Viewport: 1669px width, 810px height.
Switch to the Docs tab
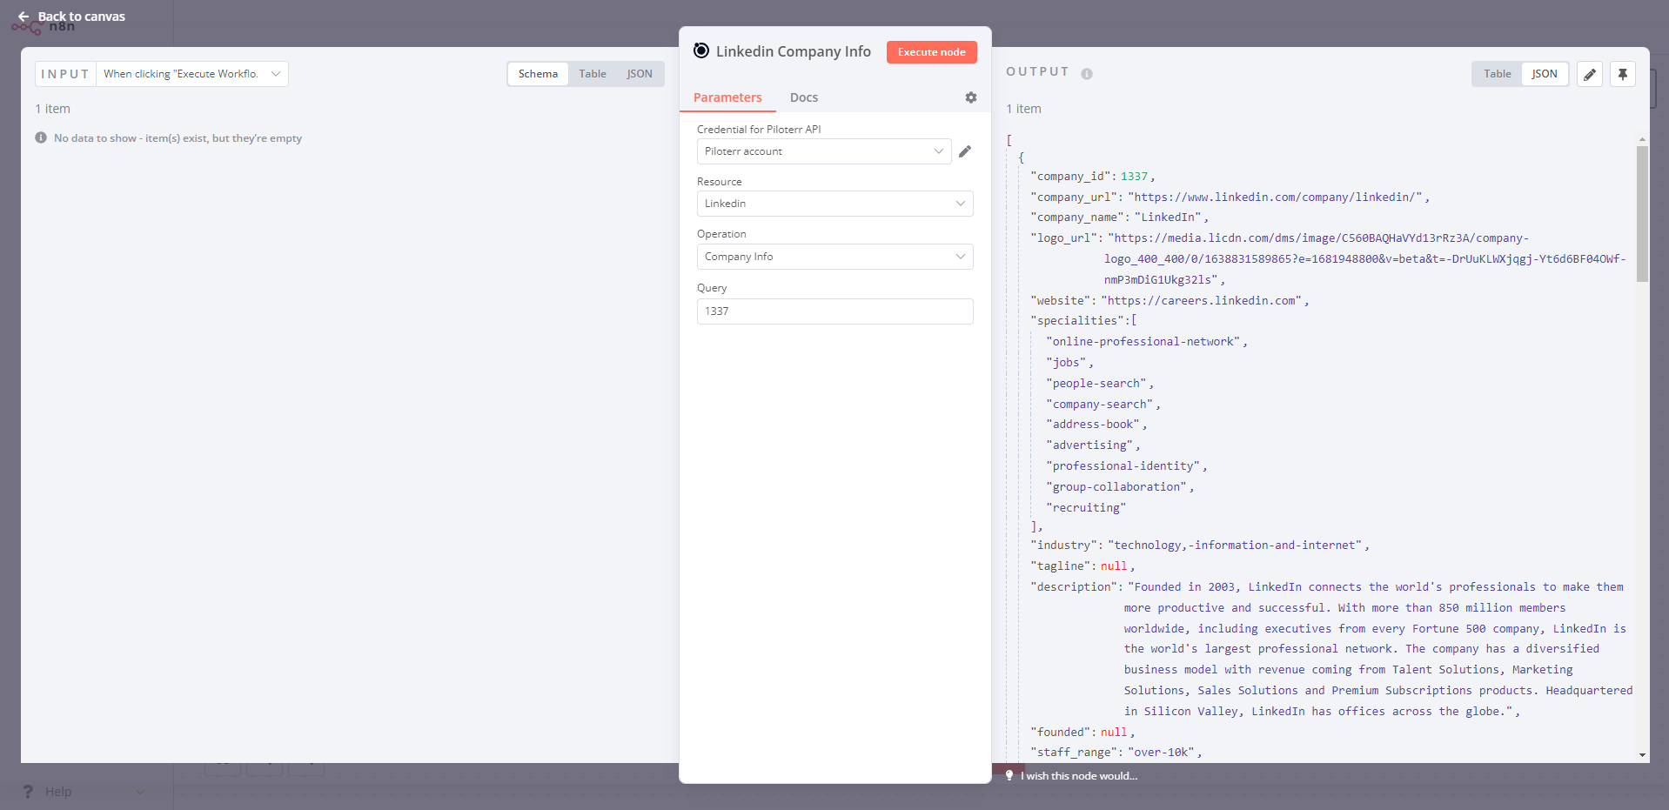point(803,97)
